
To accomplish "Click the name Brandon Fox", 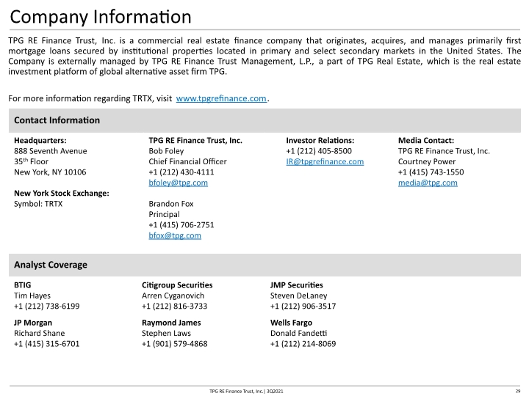I will click(x=171, y=204).
